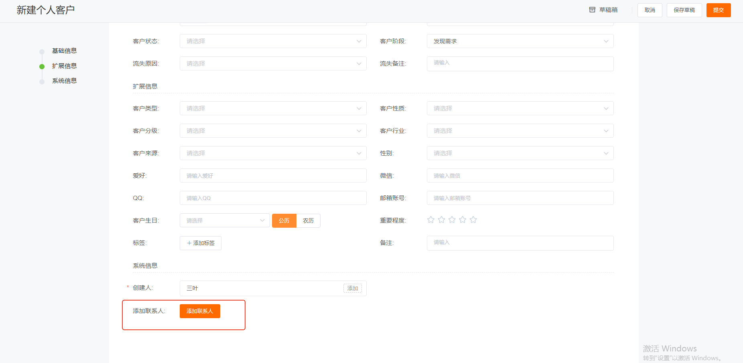Open the 客户生日 date selector
743x363 pixels.
click(225, 221)
